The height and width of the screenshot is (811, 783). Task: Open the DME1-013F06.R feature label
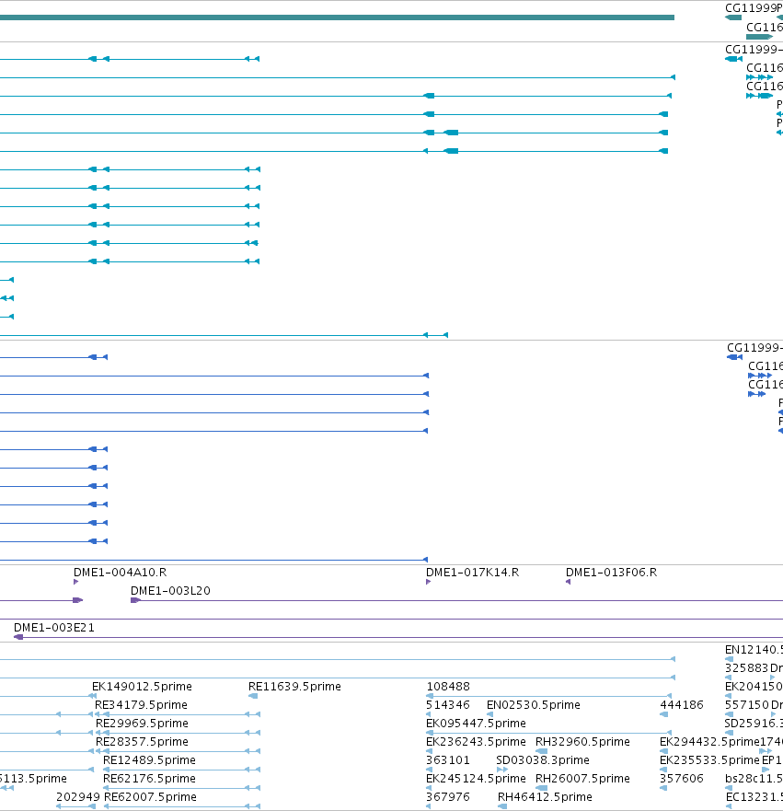tap(612, 572)
